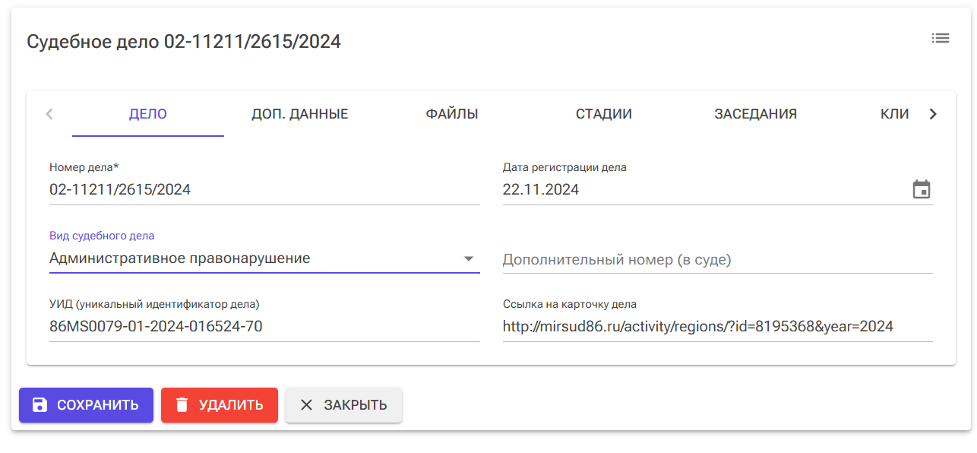Click the ЗАКРЫТЬ button
977x453 pixels.
(x=343, y=405)
